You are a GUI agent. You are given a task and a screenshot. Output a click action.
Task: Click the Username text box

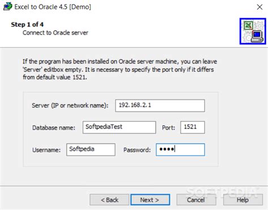click(x=90, y=149)
